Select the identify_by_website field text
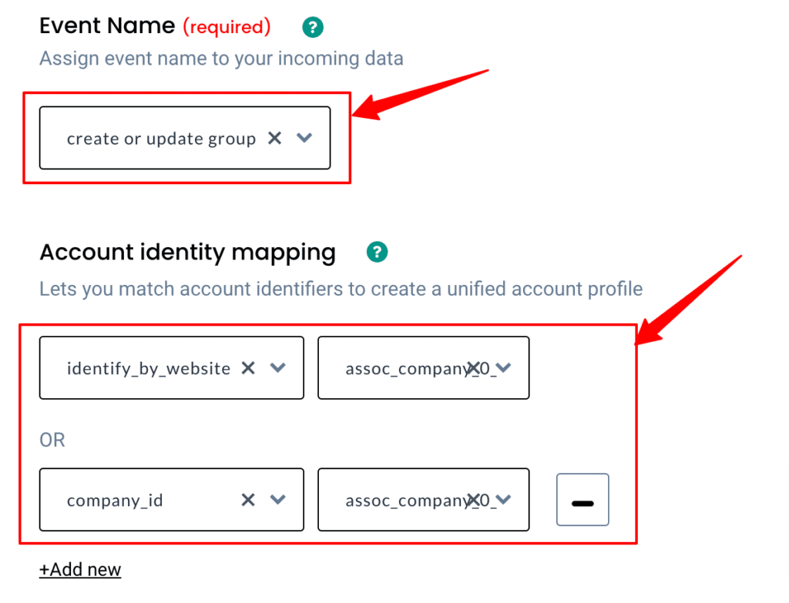 tap(149, 369)
